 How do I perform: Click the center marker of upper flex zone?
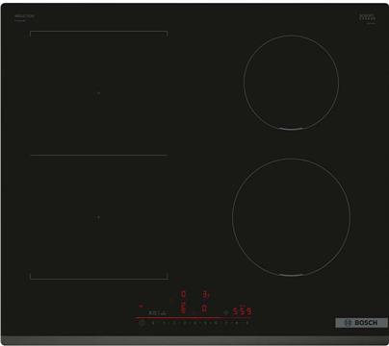[98, 93]
